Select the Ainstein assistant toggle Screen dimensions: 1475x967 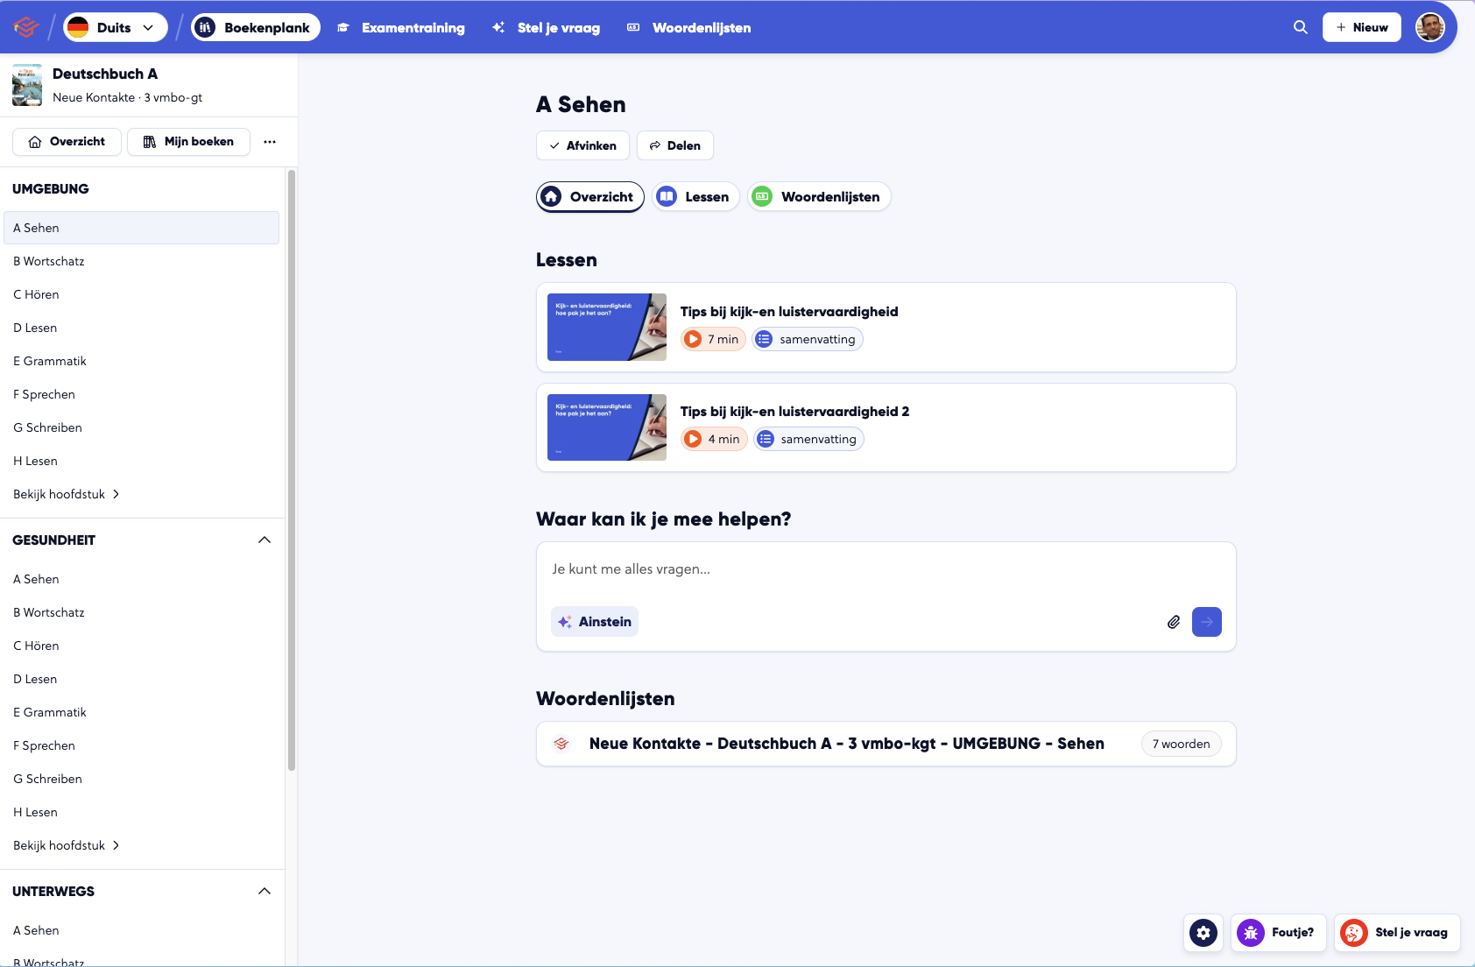click(x=595, y=622)
